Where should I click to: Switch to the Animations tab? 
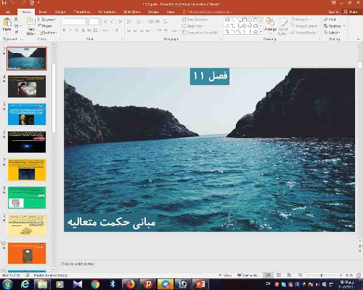(107, 12)
